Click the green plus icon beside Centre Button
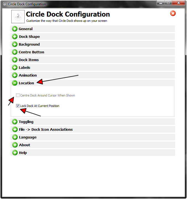The width and height of the screenshot is (187, 199). pos(15,52)
